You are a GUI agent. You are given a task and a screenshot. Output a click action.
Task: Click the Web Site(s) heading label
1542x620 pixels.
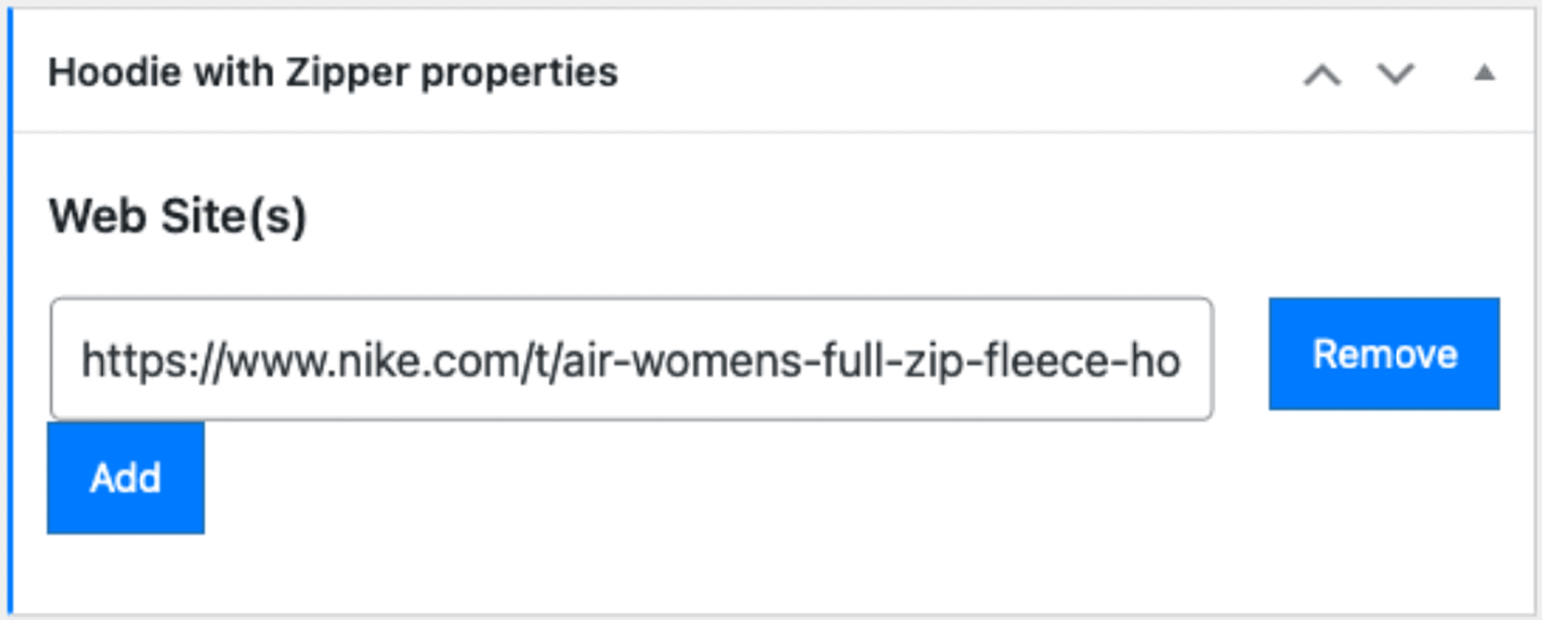pos(177,216)
